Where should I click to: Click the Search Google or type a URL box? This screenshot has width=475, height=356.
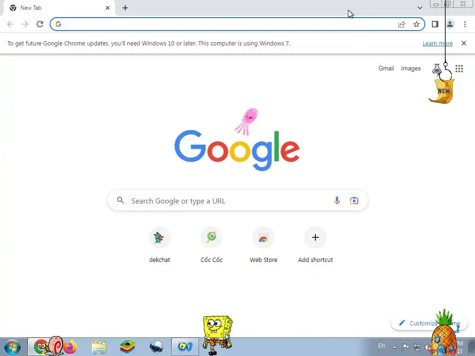238,200
